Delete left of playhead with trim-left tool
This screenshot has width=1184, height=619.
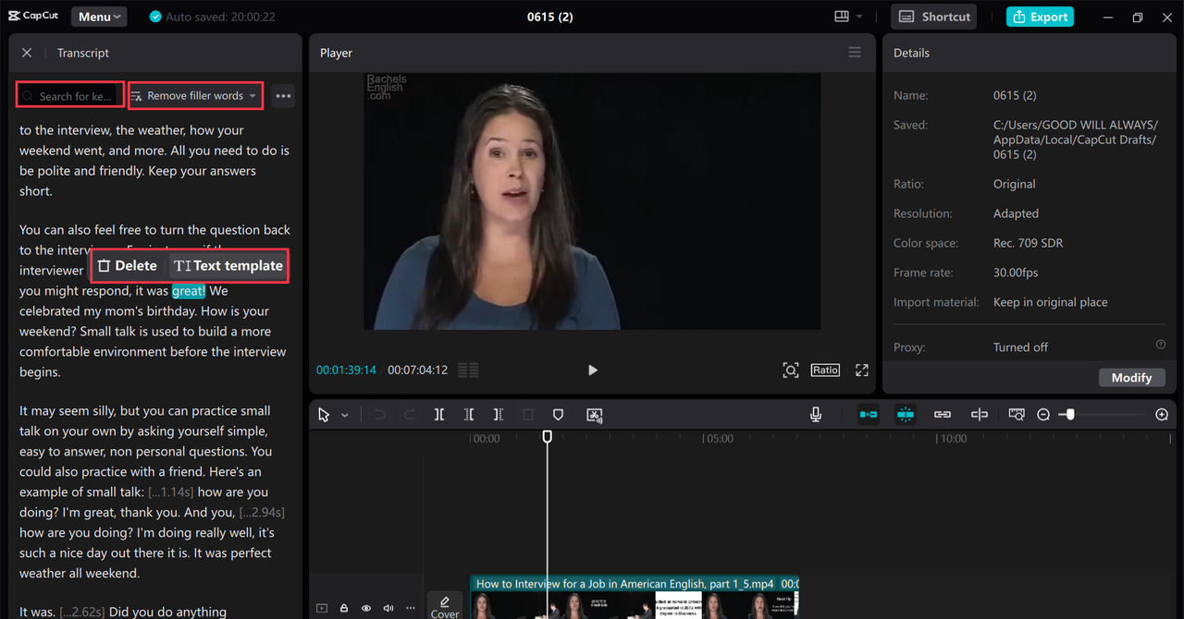469,415
